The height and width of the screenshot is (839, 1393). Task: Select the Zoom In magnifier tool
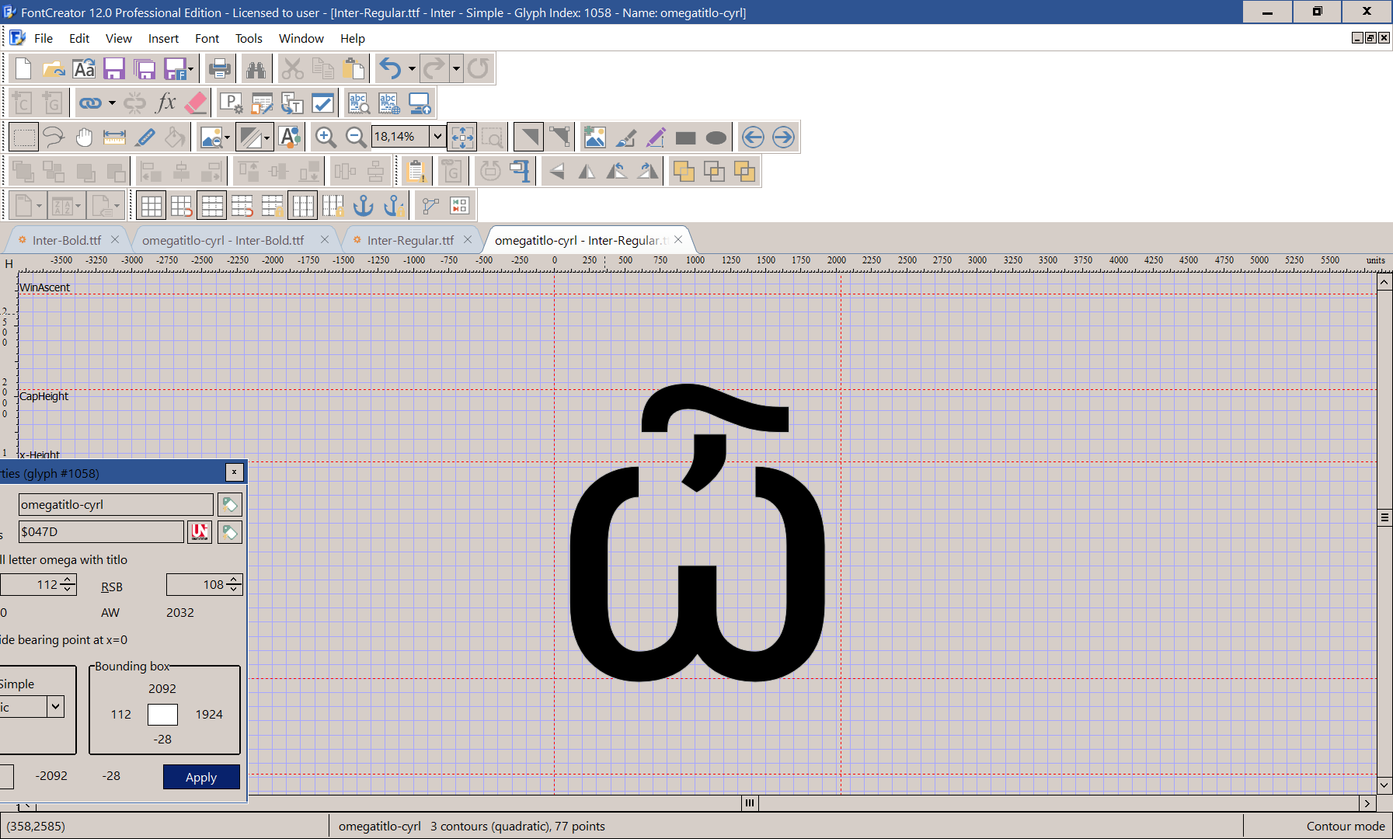326,138
